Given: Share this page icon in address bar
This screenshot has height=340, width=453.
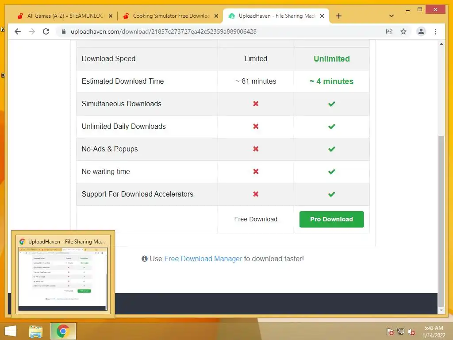Looking at the screenshot, I should 389,31.
